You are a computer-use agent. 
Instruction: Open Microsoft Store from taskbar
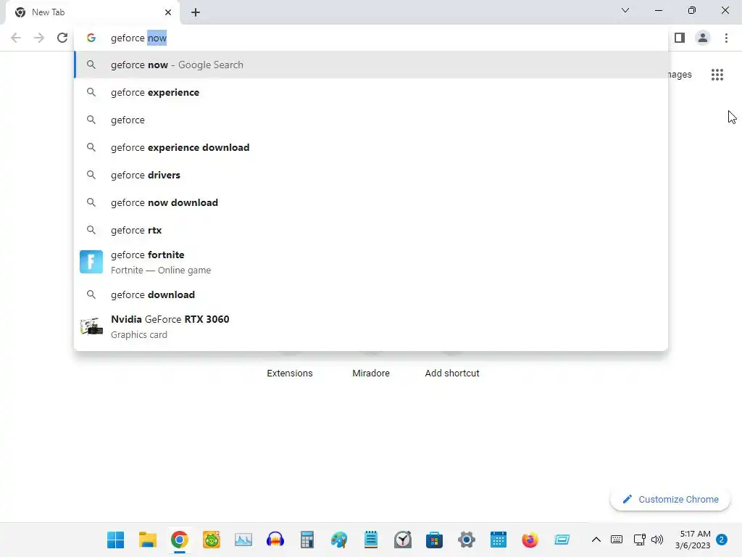[435, 540]
